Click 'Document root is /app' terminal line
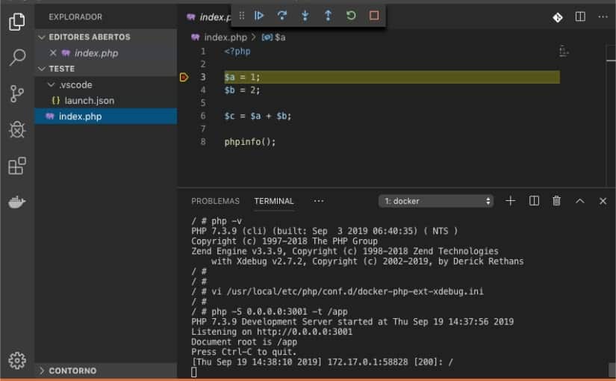Screen dimensions: 616x381 tap(244, 342)
